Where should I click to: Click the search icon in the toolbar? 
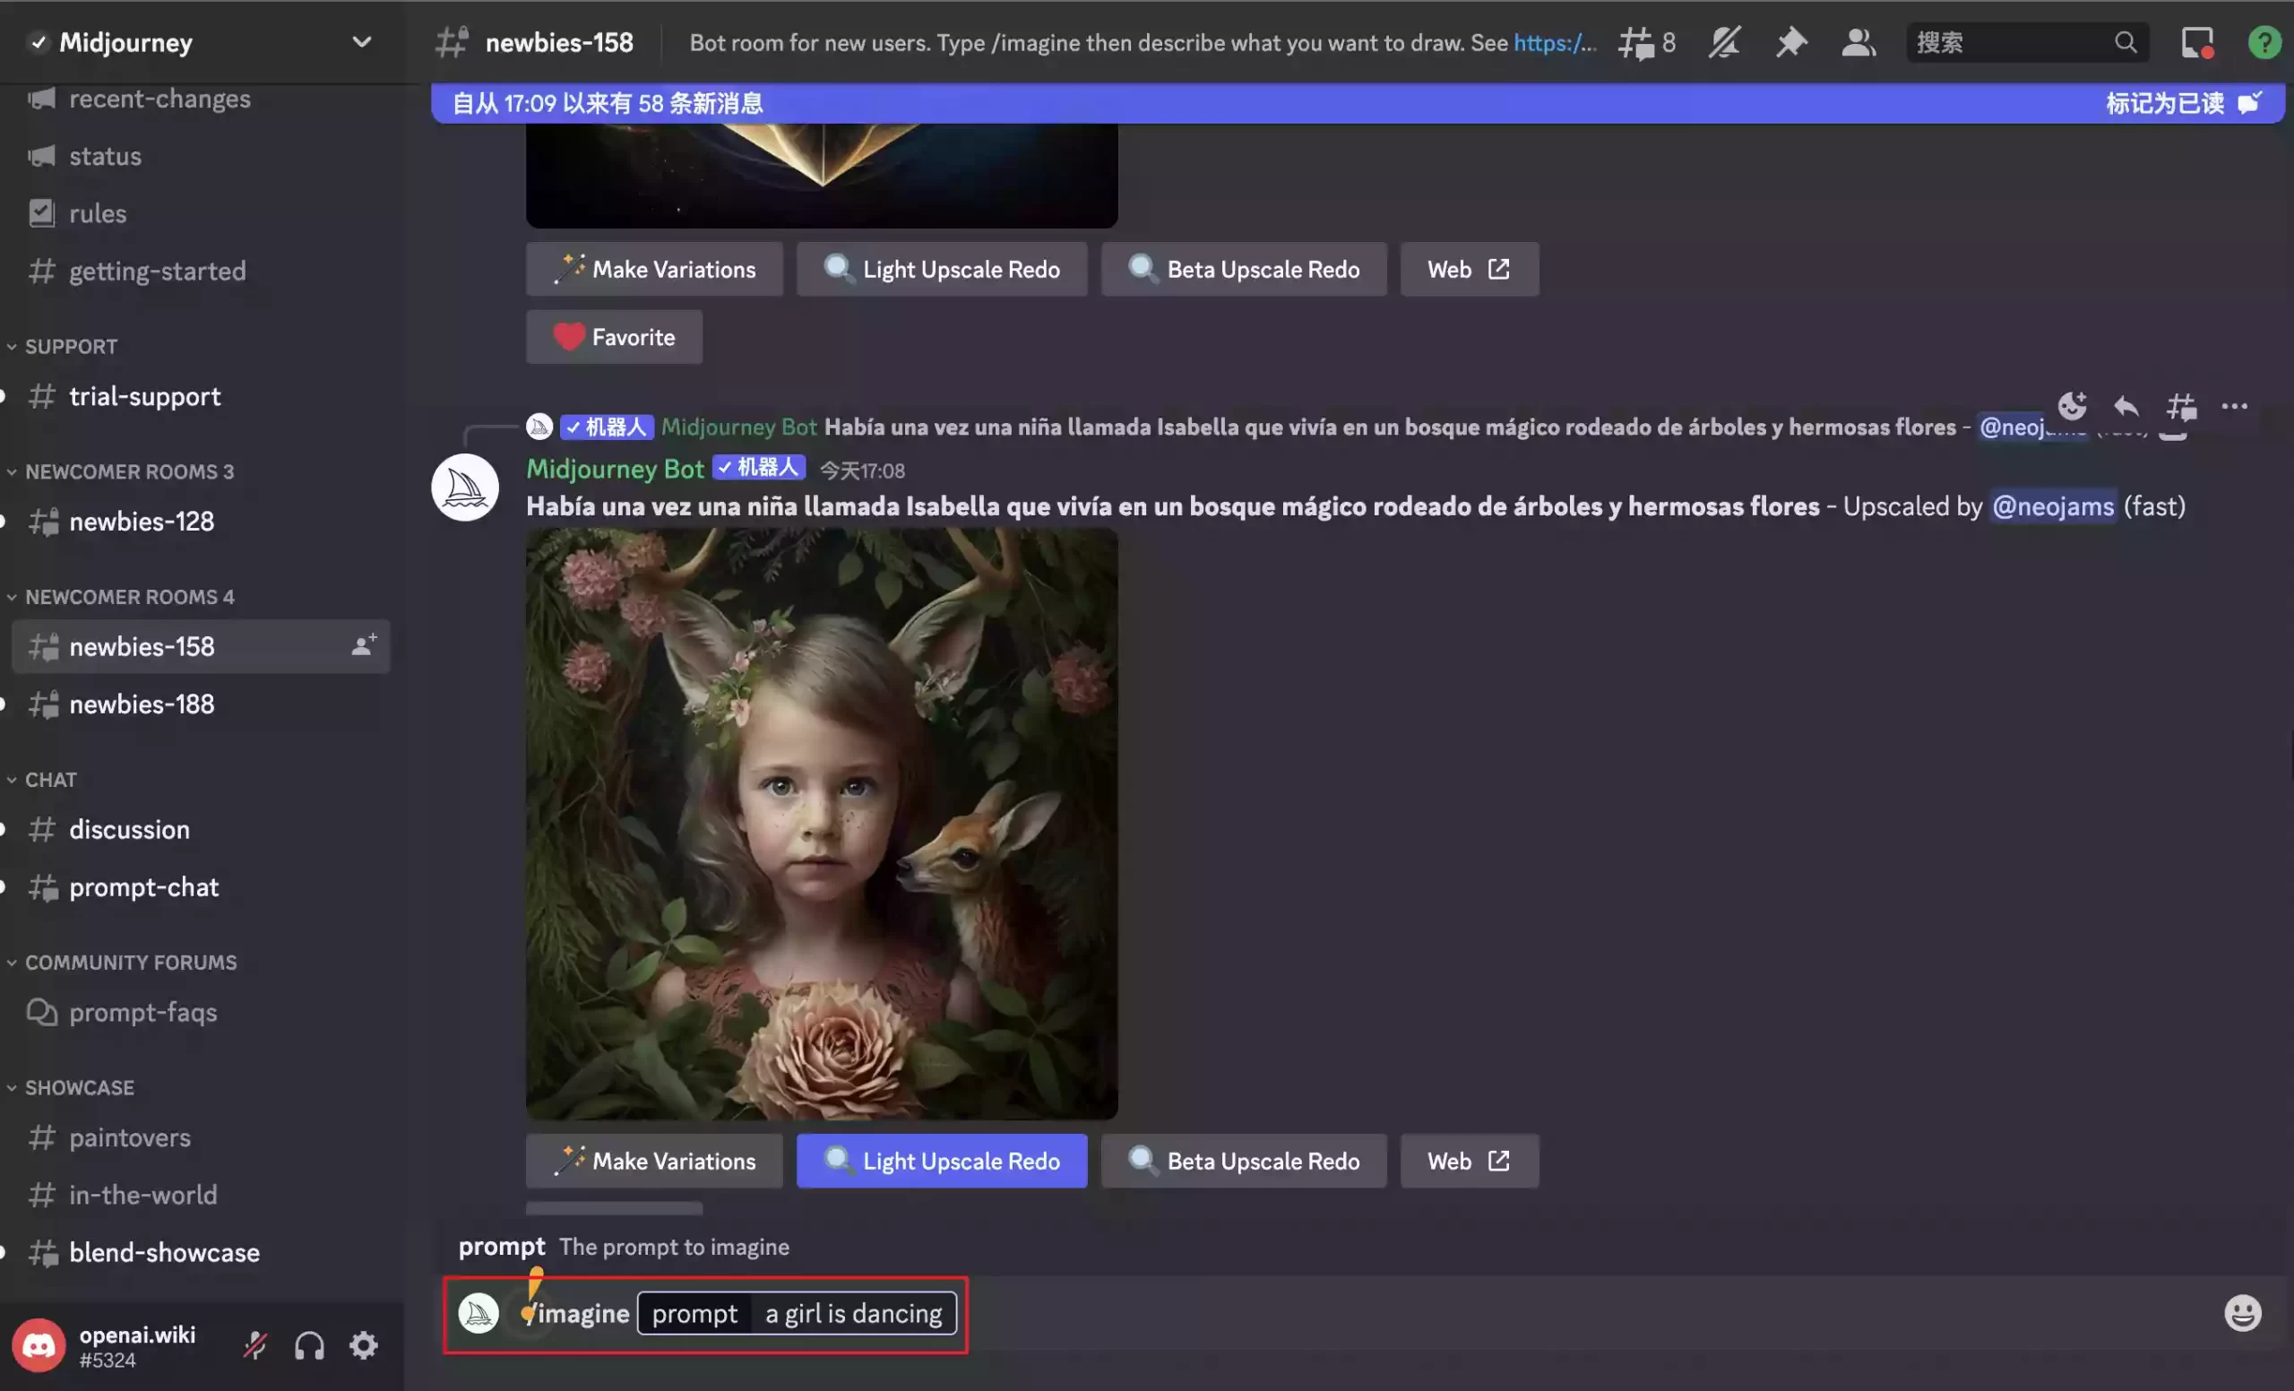(2126, 41)
